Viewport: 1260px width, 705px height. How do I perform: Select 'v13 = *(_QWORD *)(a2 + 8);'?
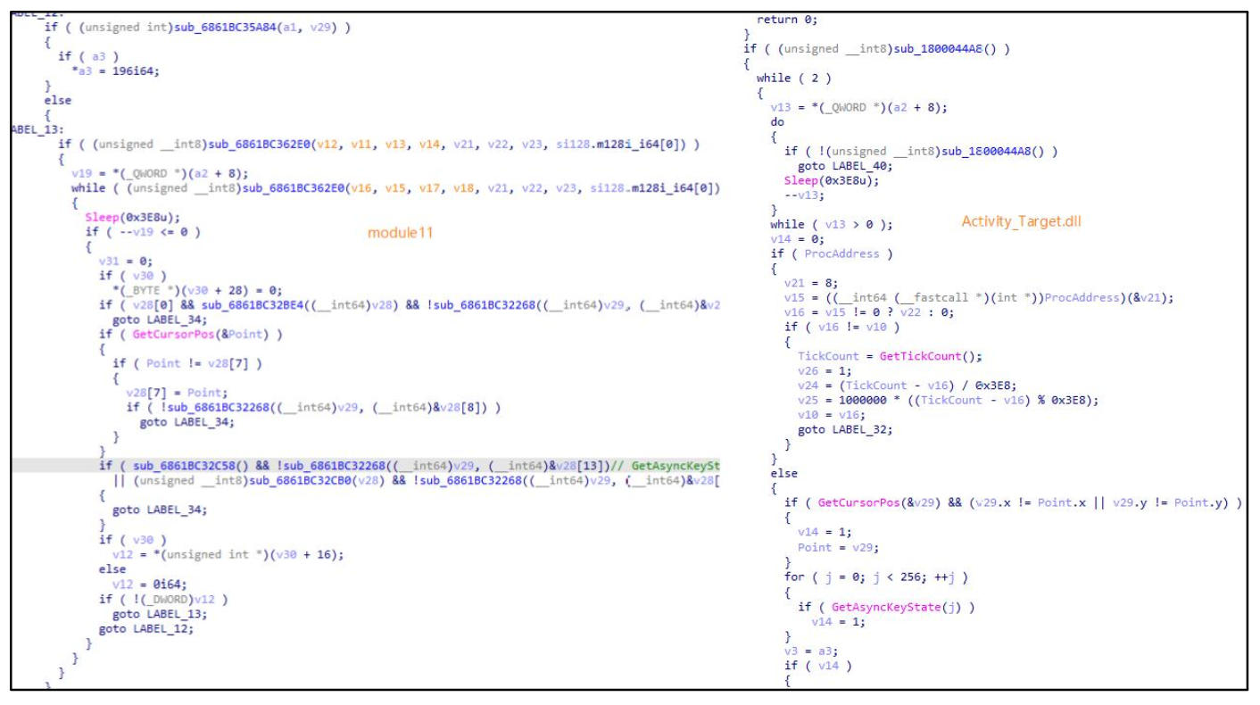858,107
